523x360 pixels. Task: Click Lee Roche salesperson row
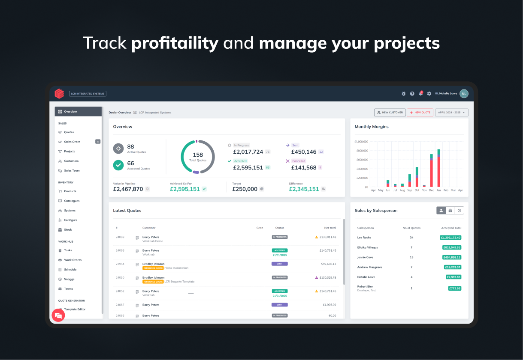(409, 238)
